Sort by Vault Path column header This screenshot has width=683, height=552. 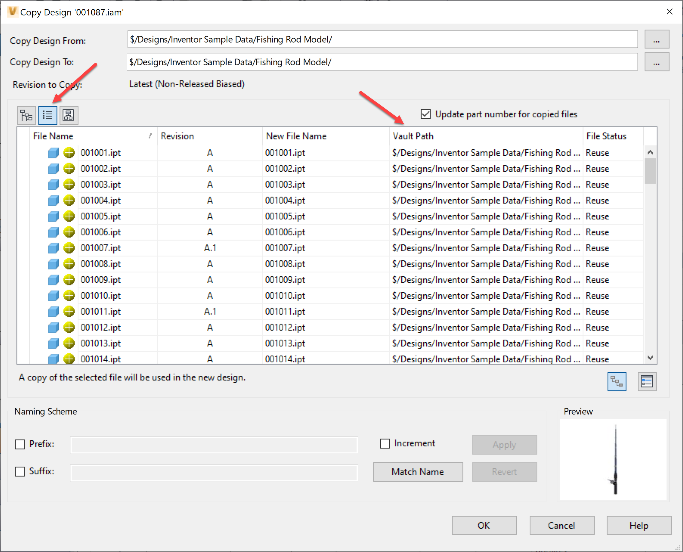tap(486, 136)
